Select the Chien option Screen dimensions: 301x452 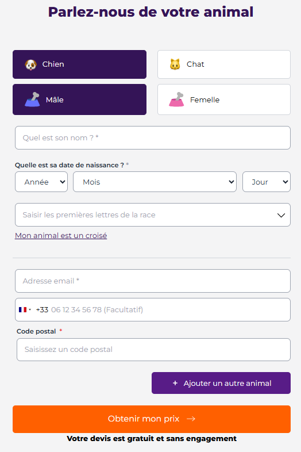79,64
